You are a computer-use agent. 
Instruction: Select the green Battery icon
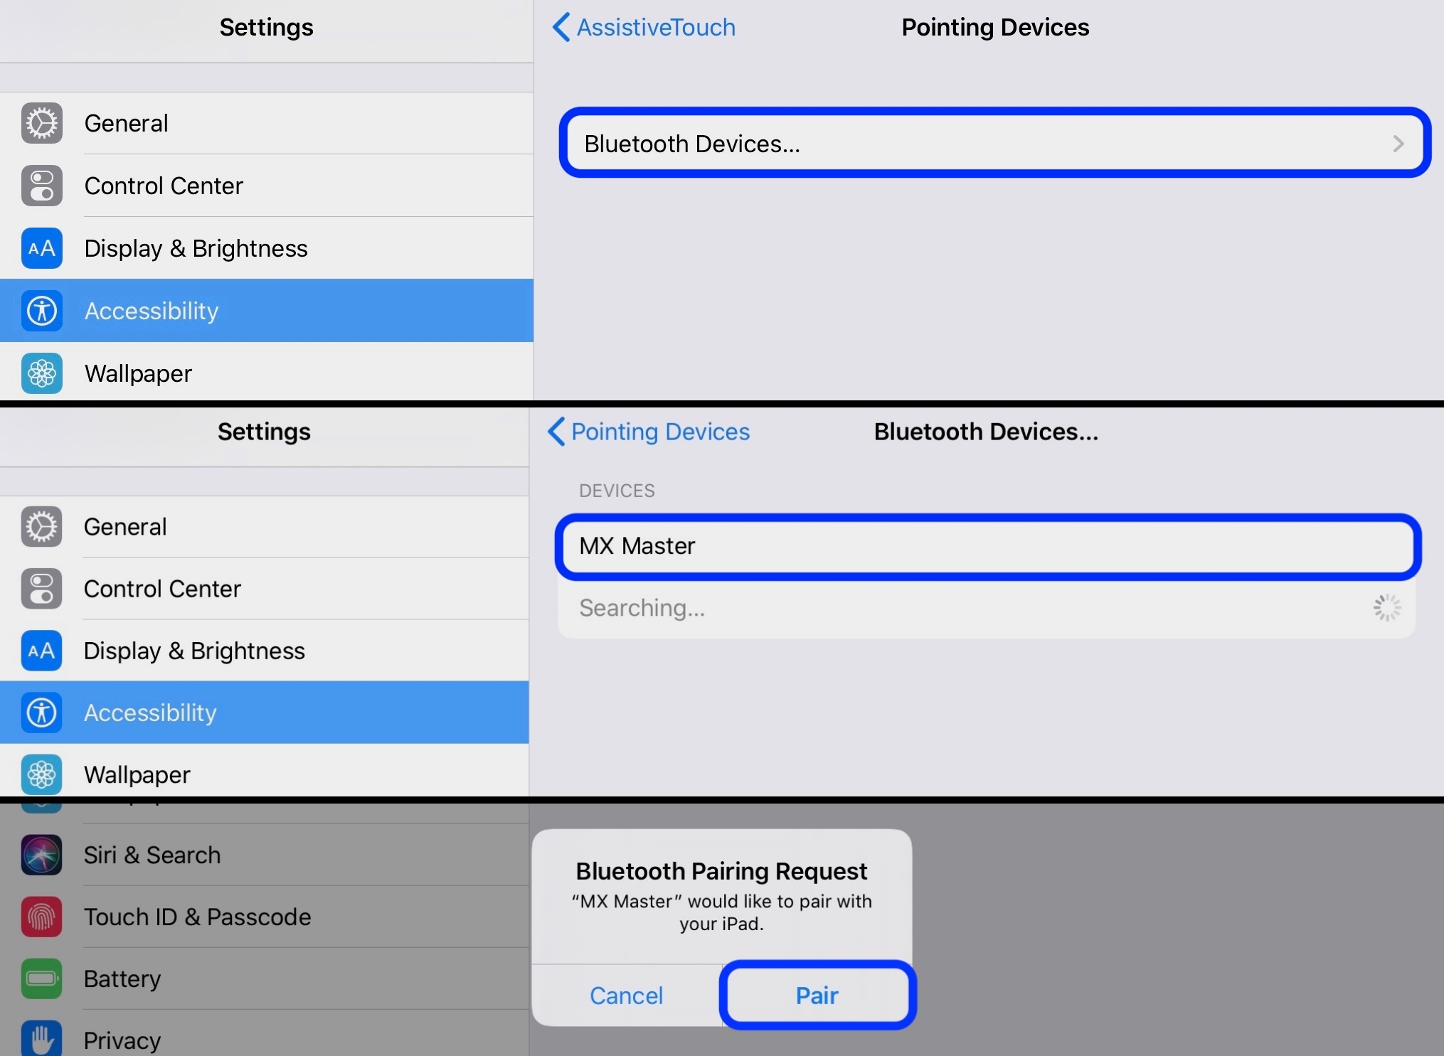[41, 978]
